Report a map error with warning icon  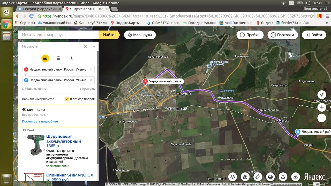[x=295, y=177]
